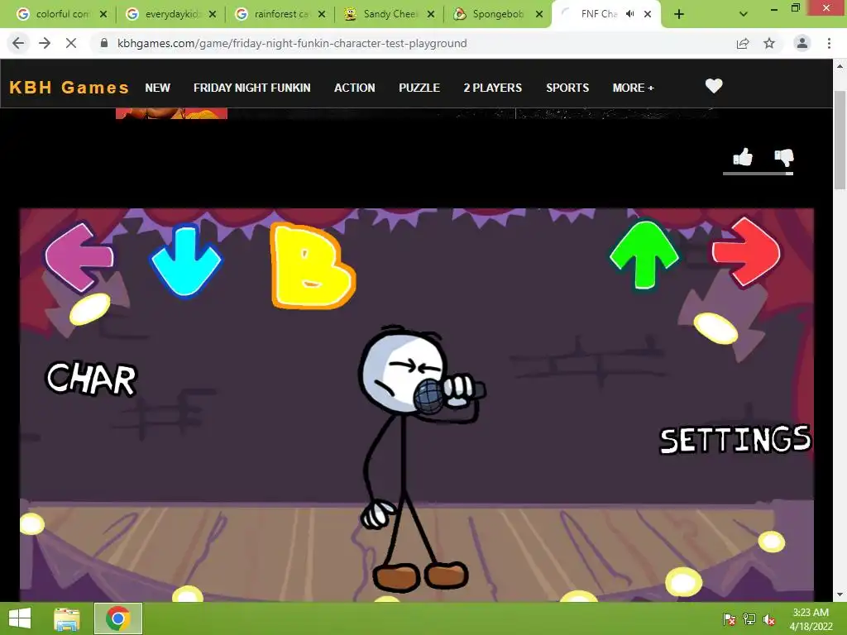This screenshot has width=847, height=635.
Task: Close the colorful com tab
Action: (x=103, y=15)
